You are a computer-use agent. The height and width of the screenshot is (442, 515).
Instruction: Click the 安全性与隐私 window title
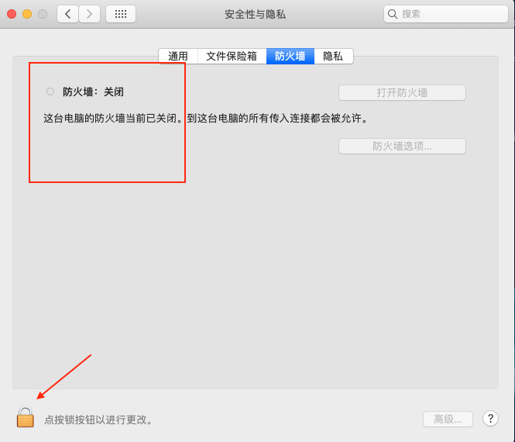[255, 14]
